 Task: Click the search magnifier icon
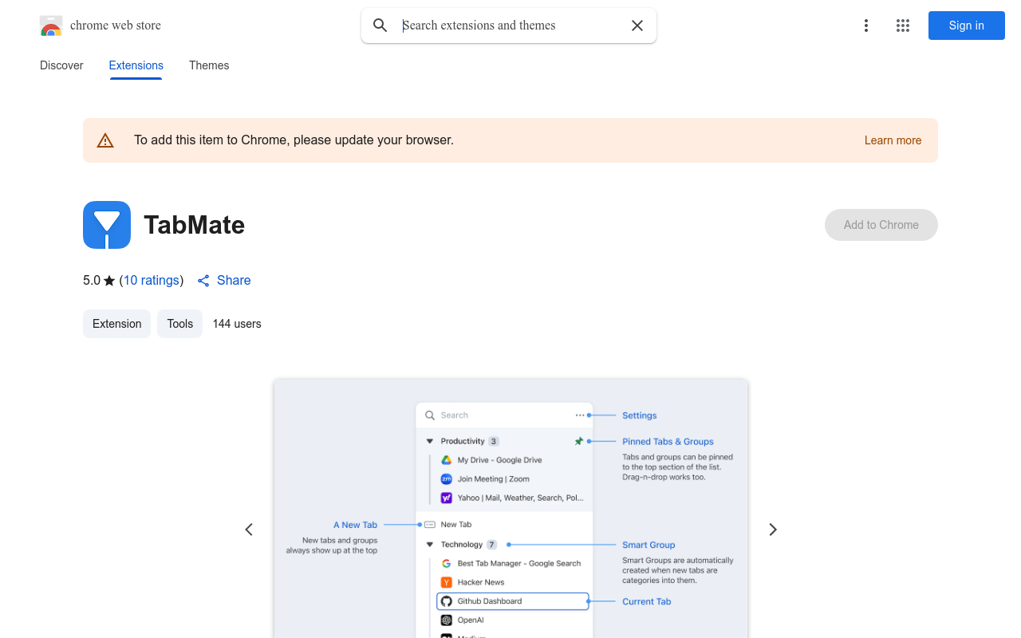point(380,26)
